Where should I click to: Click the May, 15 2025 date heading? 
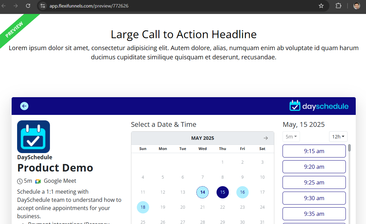303,124
